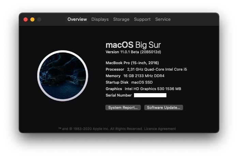Open the Licence Agreement link
This screenshot has height=158, width=238.
pyautogui.click(x=160, y=129)
